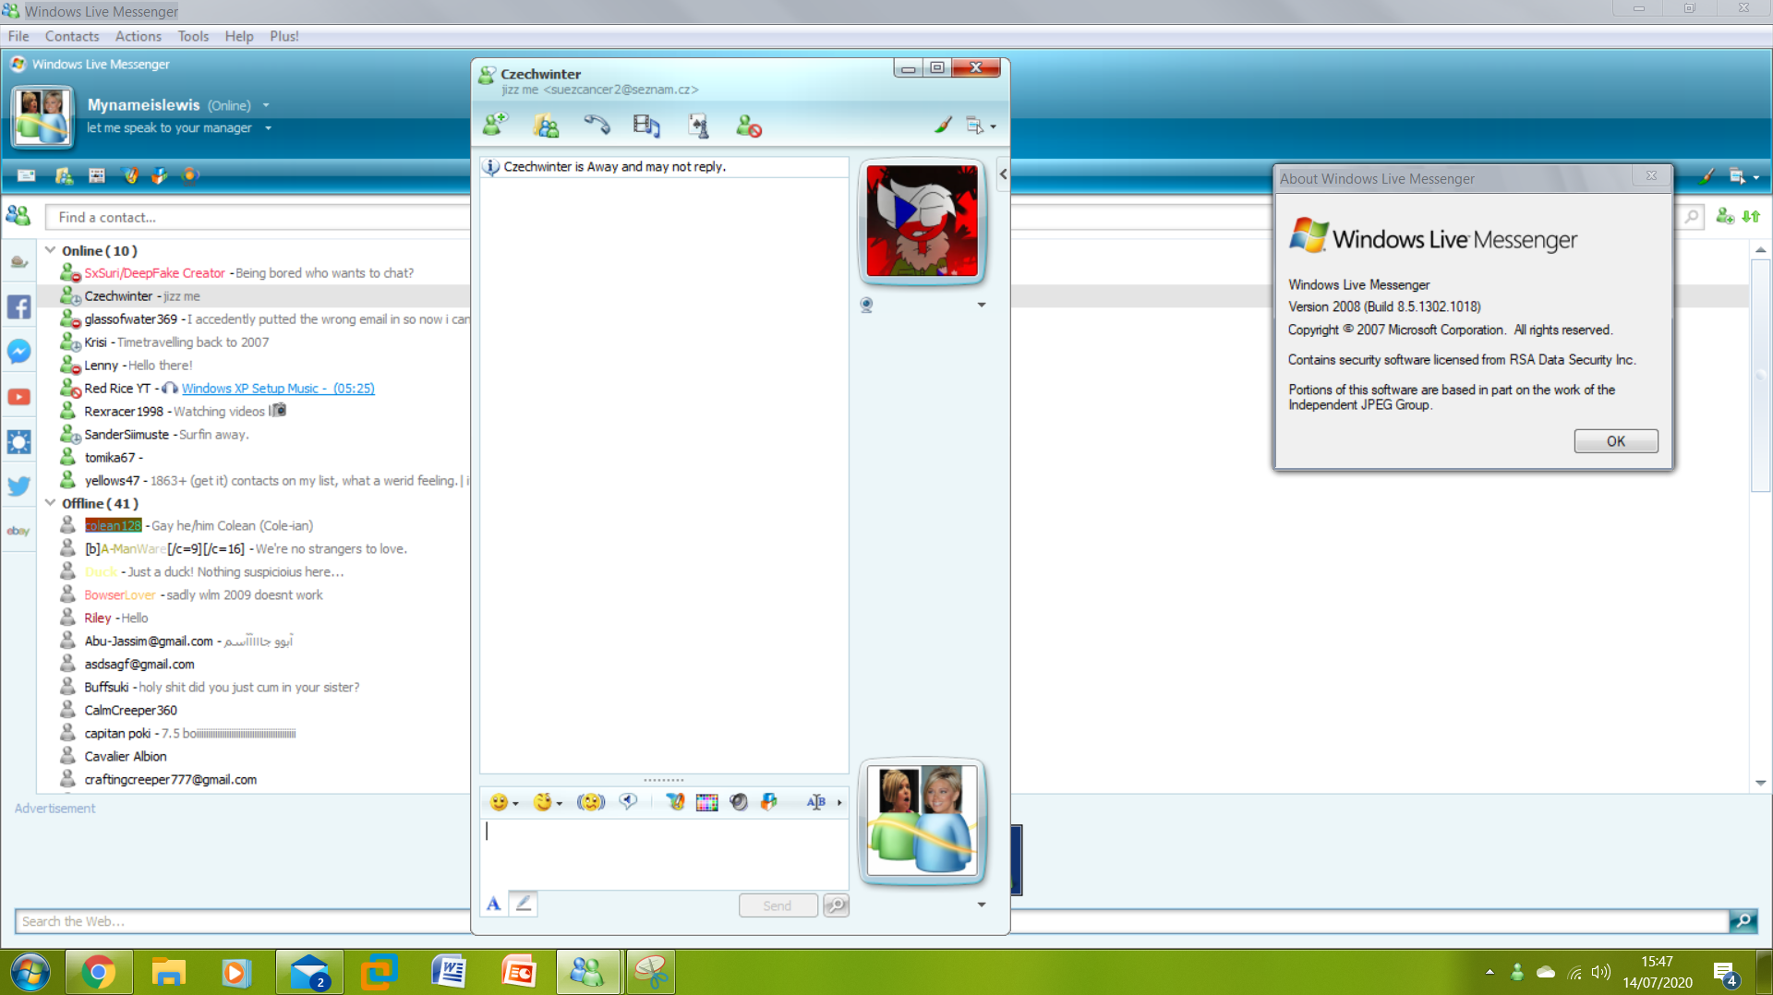Click the Mynameislewis display name

143,105
